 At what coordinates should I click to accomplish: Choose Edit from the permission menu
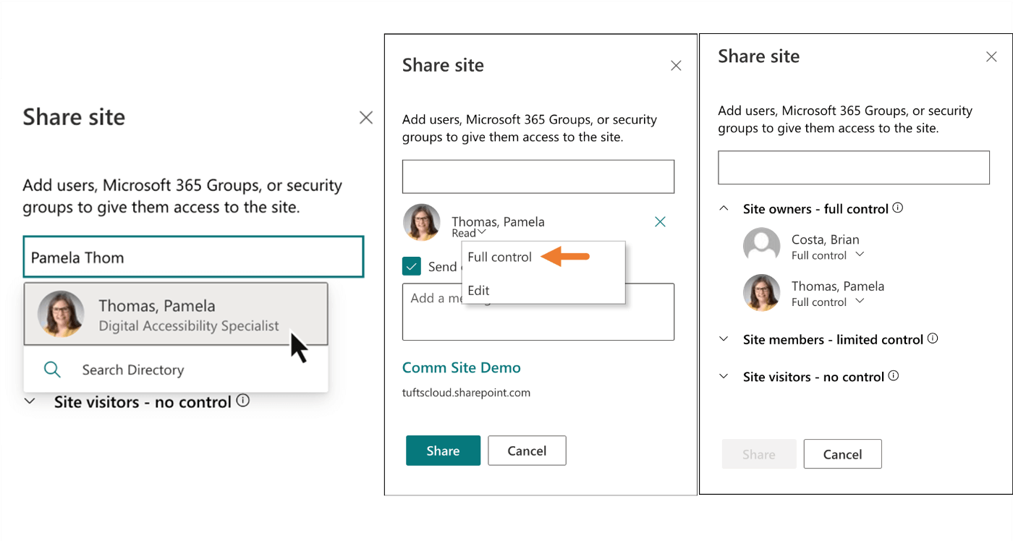[x=479, y=291]
